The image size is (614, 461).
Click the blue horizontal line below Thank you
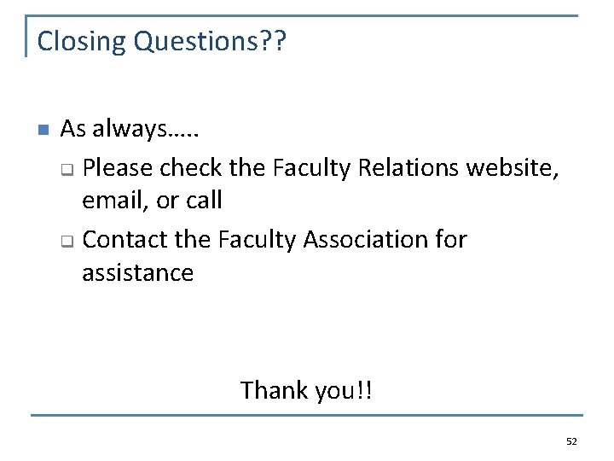click(x=307, y=415)
